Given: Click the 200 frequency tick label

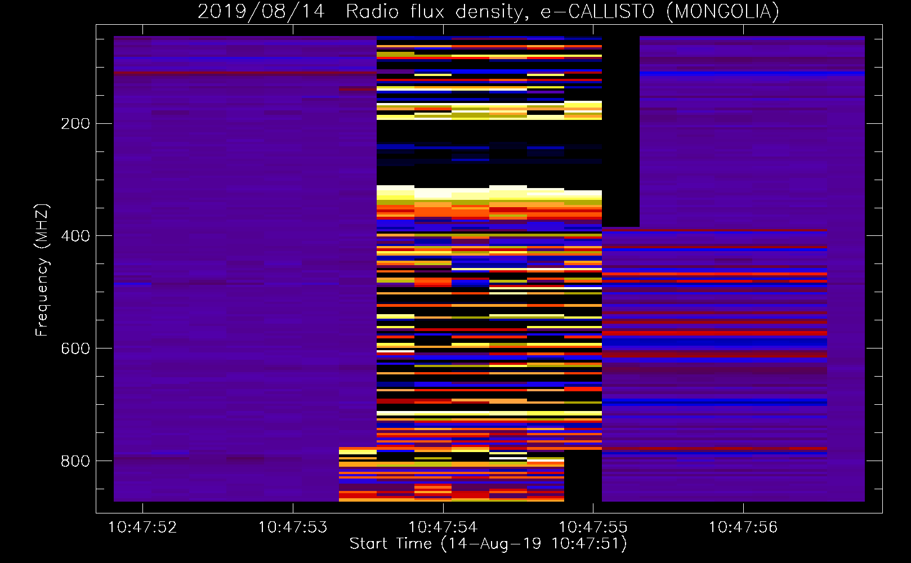Looking at the screenshot, I should [75, 124].
